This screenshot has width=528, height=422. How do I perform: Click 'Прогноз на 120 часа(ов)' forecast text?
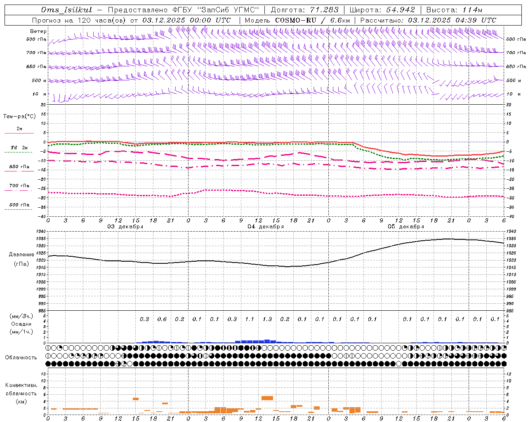[x=80, y=20]
